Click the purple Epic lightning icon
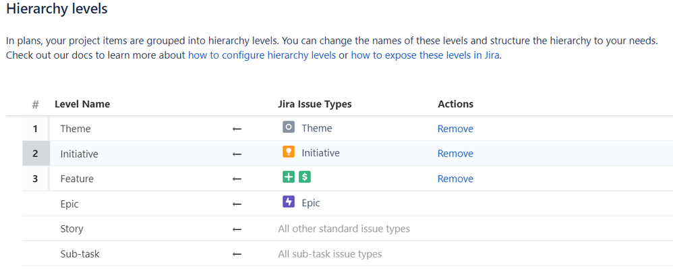 tap(289, 202)
